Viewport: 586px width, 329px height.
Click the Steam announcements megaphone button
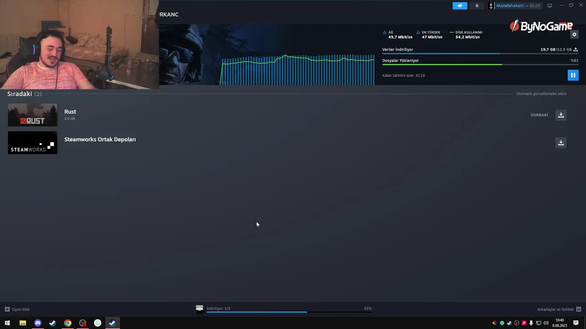pos(460,6)
